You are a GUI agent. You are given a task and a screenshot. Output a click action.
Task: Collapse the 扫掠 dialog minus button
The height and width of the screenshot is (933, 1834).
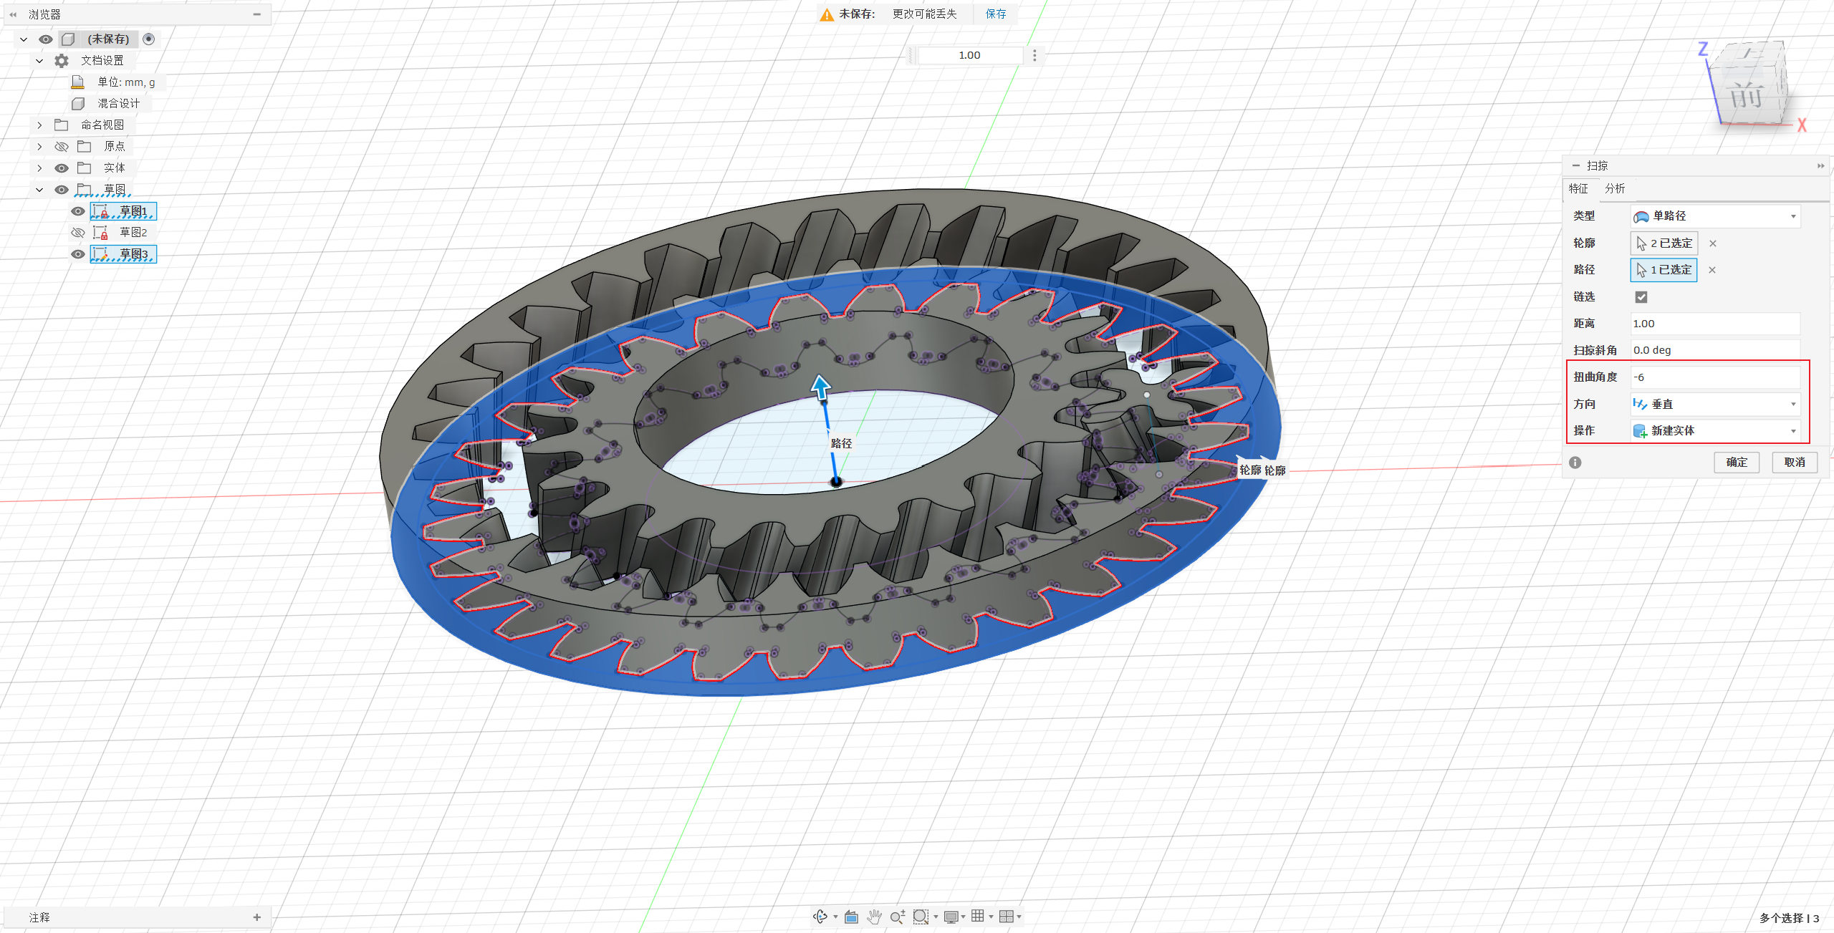(x=1576, y=166)
